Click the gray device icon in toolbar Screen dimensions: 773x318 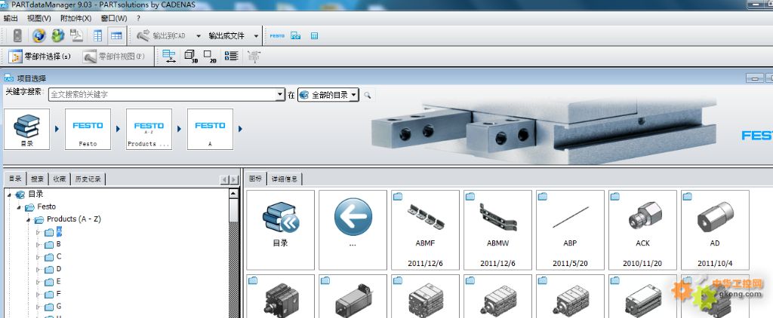click(x=17, y=35)
